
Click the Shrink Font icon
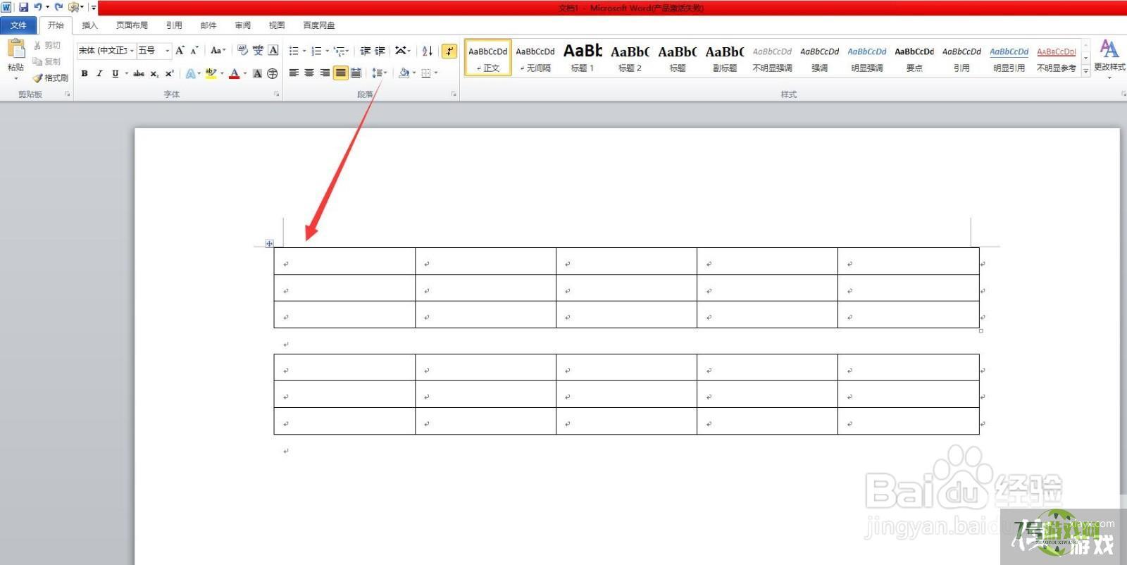(194, 51)
